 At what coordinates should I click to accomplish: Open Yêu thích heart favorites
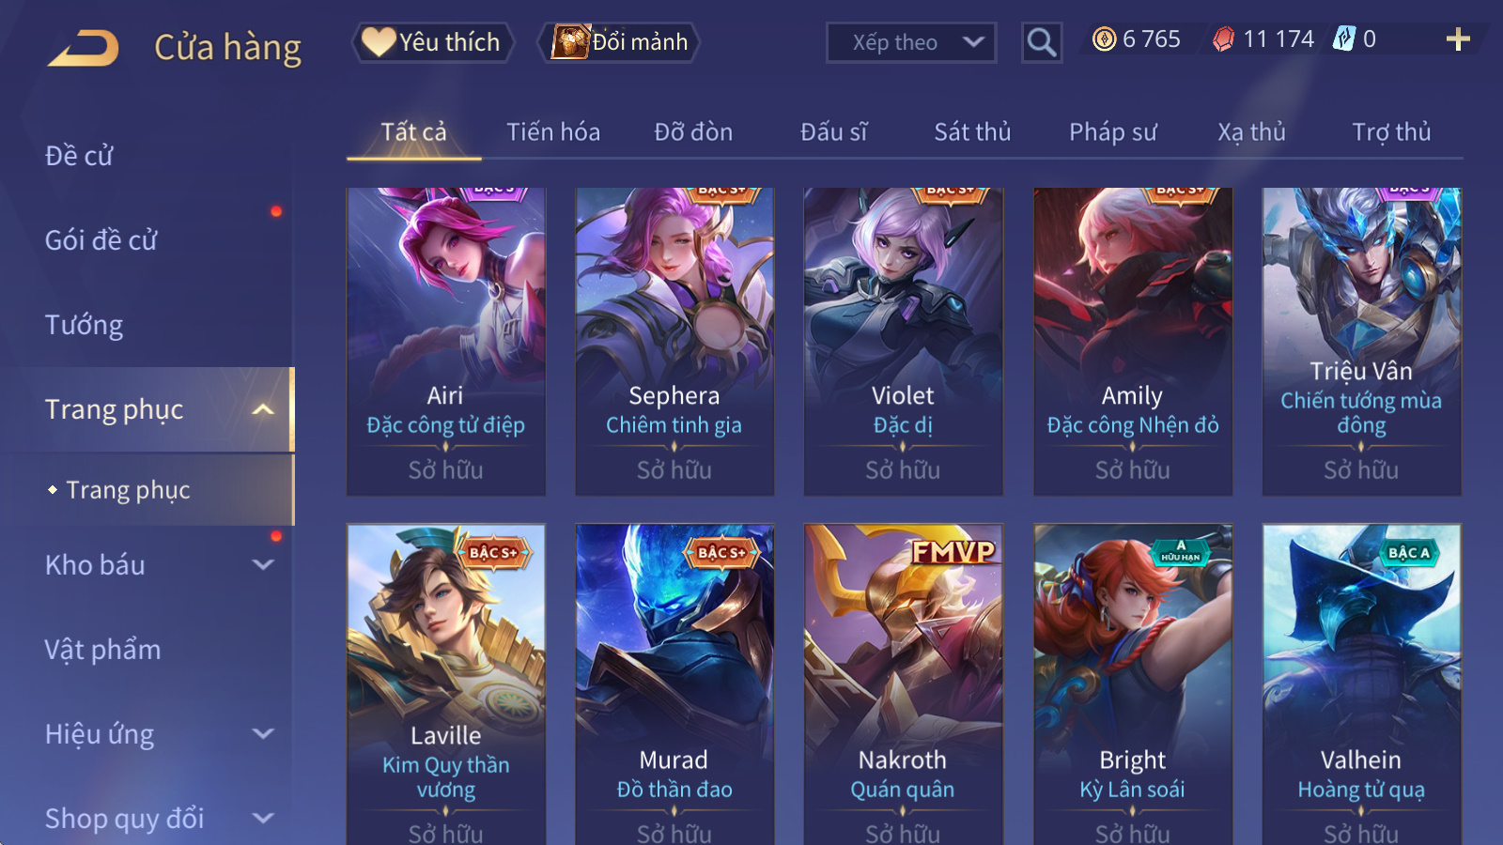433,42
